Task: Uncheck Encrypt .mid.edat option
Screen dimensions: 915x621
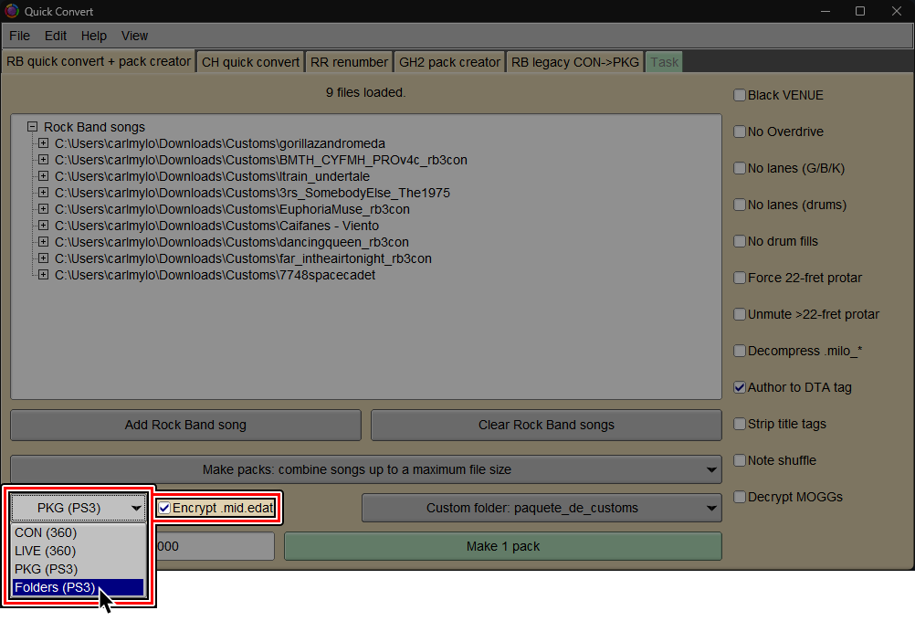Action: [164, 508]
